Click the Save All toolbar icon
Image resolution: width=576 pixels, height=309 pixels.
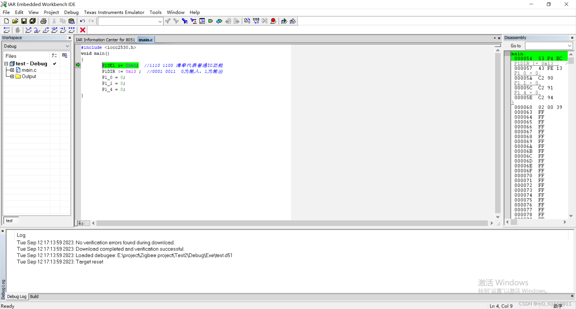[x=32, y=21]
